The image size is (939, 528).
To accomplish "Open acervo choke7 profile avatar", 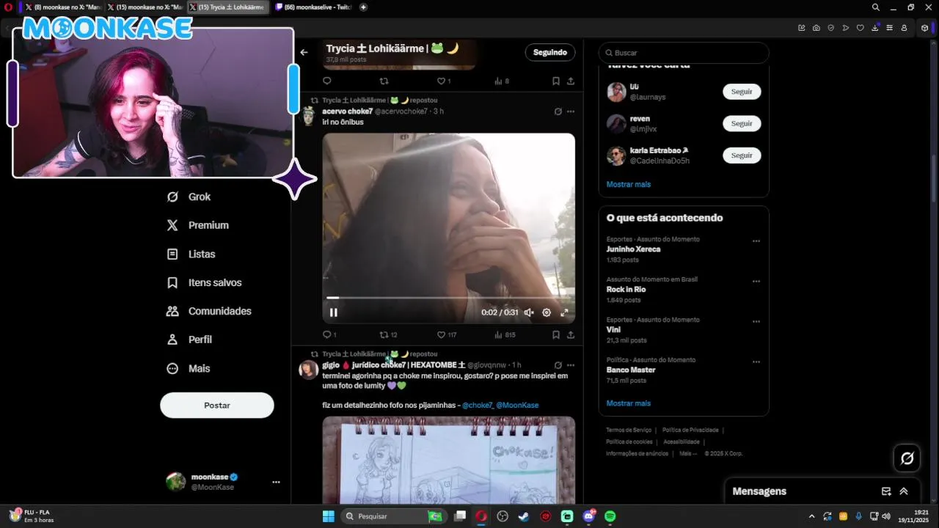I will pos(309,117).
